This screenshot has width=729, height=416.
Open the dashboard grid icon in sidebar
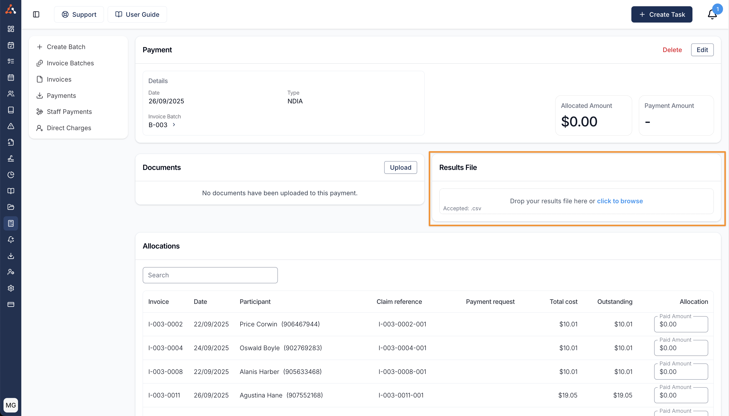11,29
